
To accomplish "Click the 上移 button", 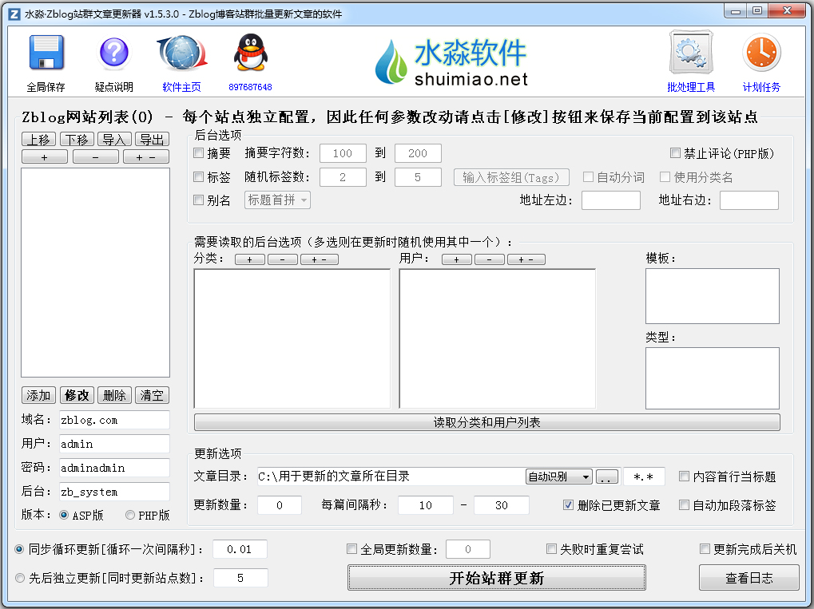I will point(39,140).
